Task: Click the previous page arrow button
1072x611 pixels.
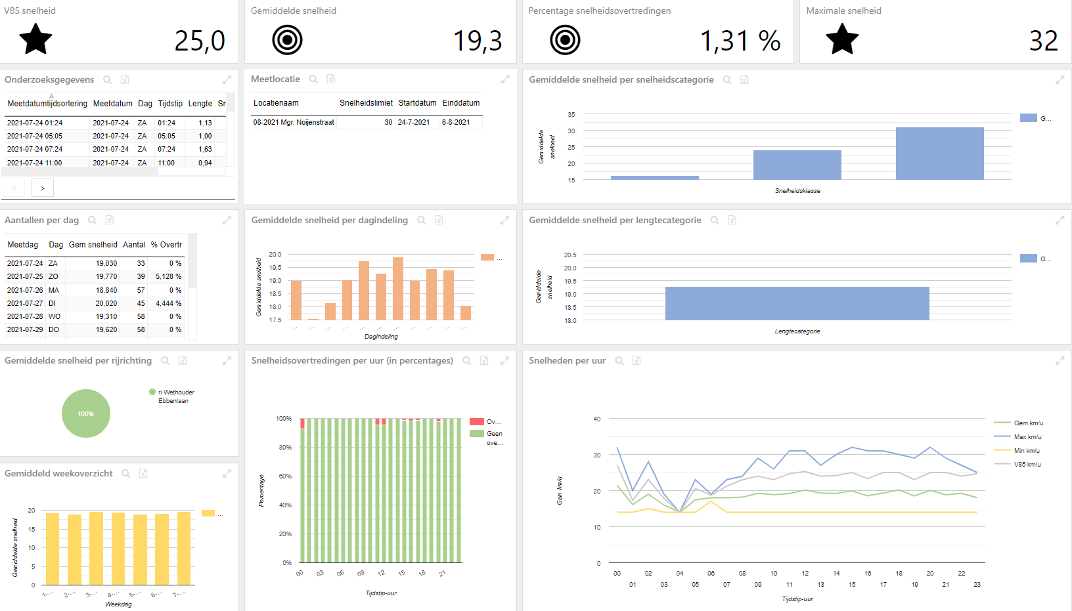Action: (x=14, y=188)
